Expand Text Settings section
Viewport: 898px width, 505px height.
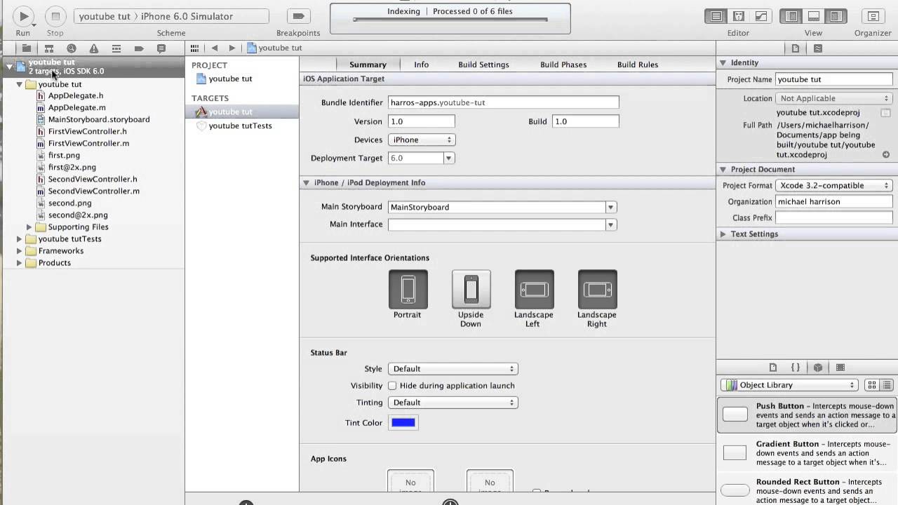point(723,234)
